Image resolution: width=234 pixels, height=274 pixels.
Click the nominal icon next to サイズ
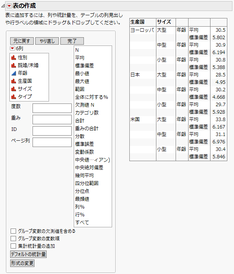[14, 89]
